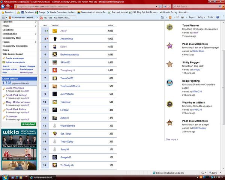Open Community Discussion in the sidebar
Image resolution: width=225 pixels, height=180 pixels.
(15, 46)
